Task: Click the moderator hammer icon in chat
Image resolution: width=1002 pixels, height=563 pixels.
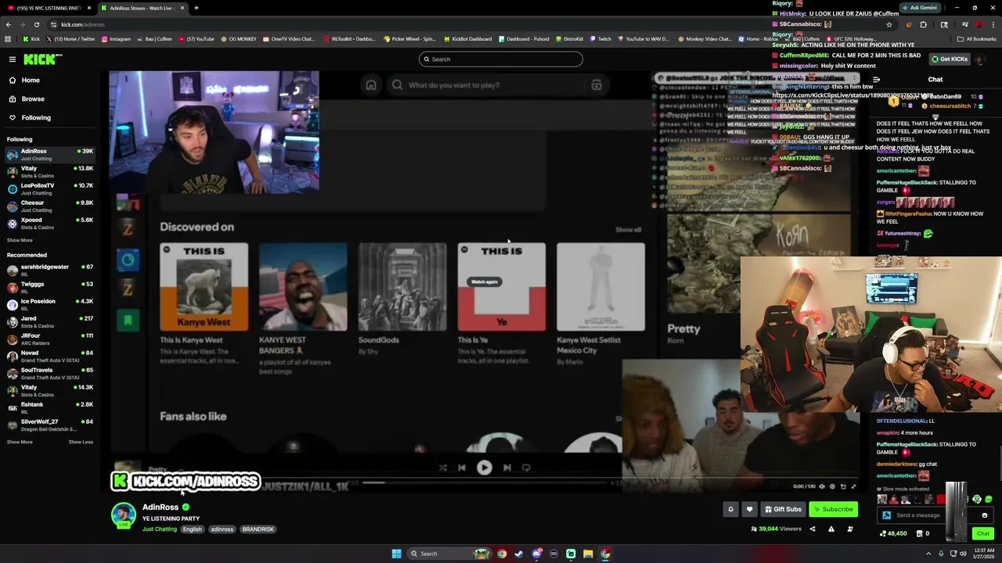Action: coord(886,515)
